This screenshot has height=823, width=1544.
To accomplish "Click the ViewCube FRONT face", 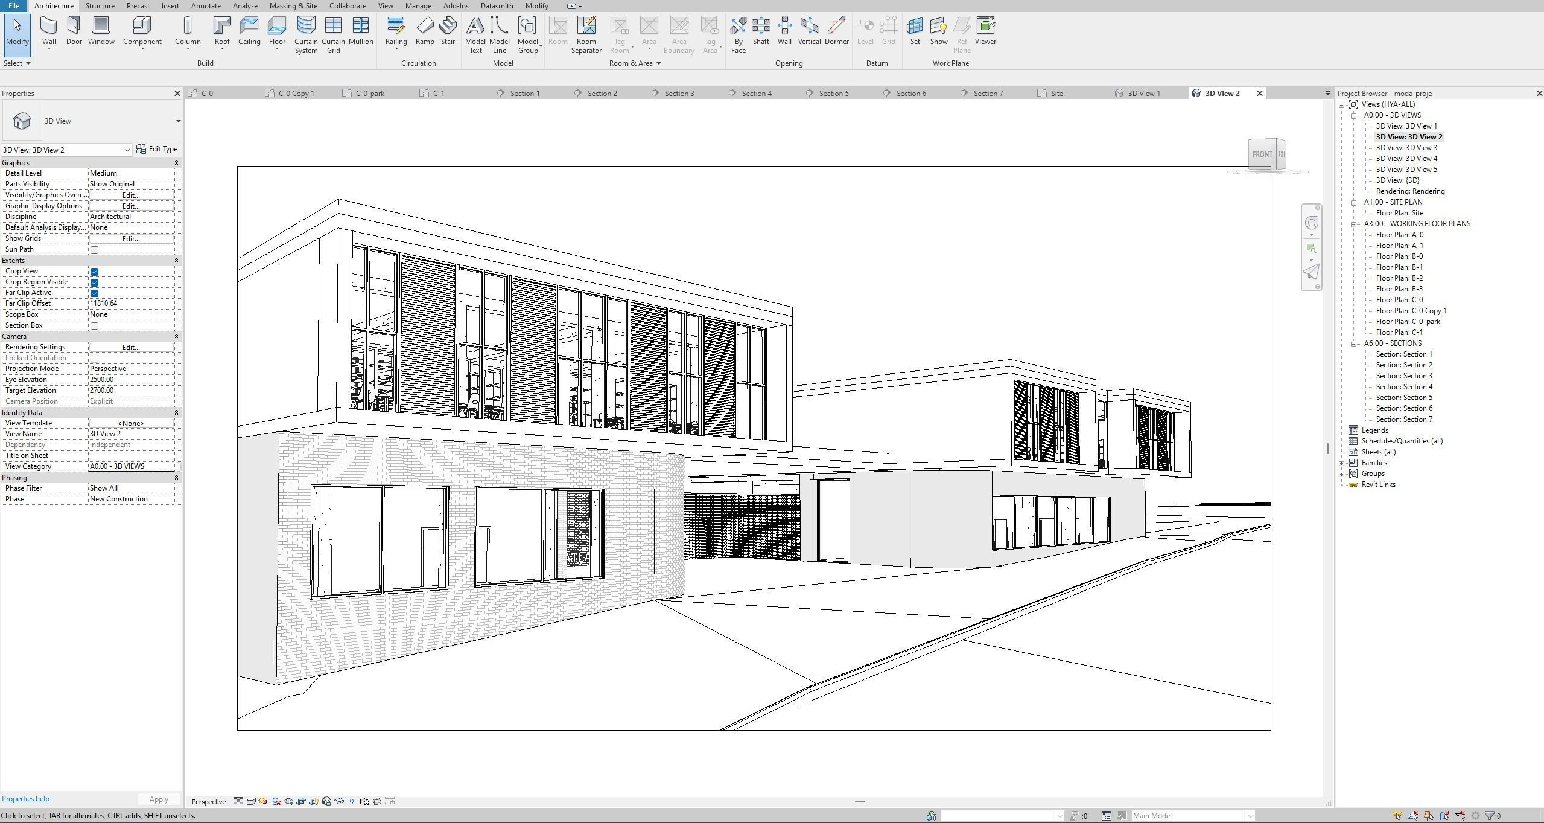I will tap(1262, 154).
